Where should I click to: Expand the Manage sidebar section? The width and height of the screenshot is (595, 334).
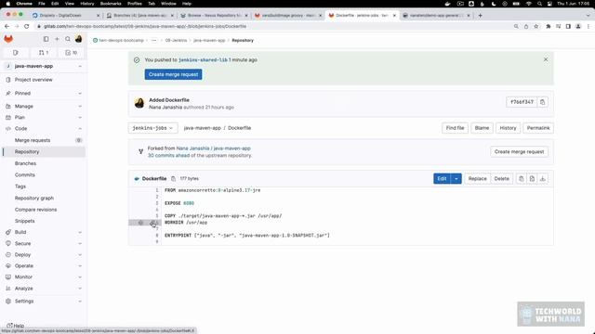44,107
